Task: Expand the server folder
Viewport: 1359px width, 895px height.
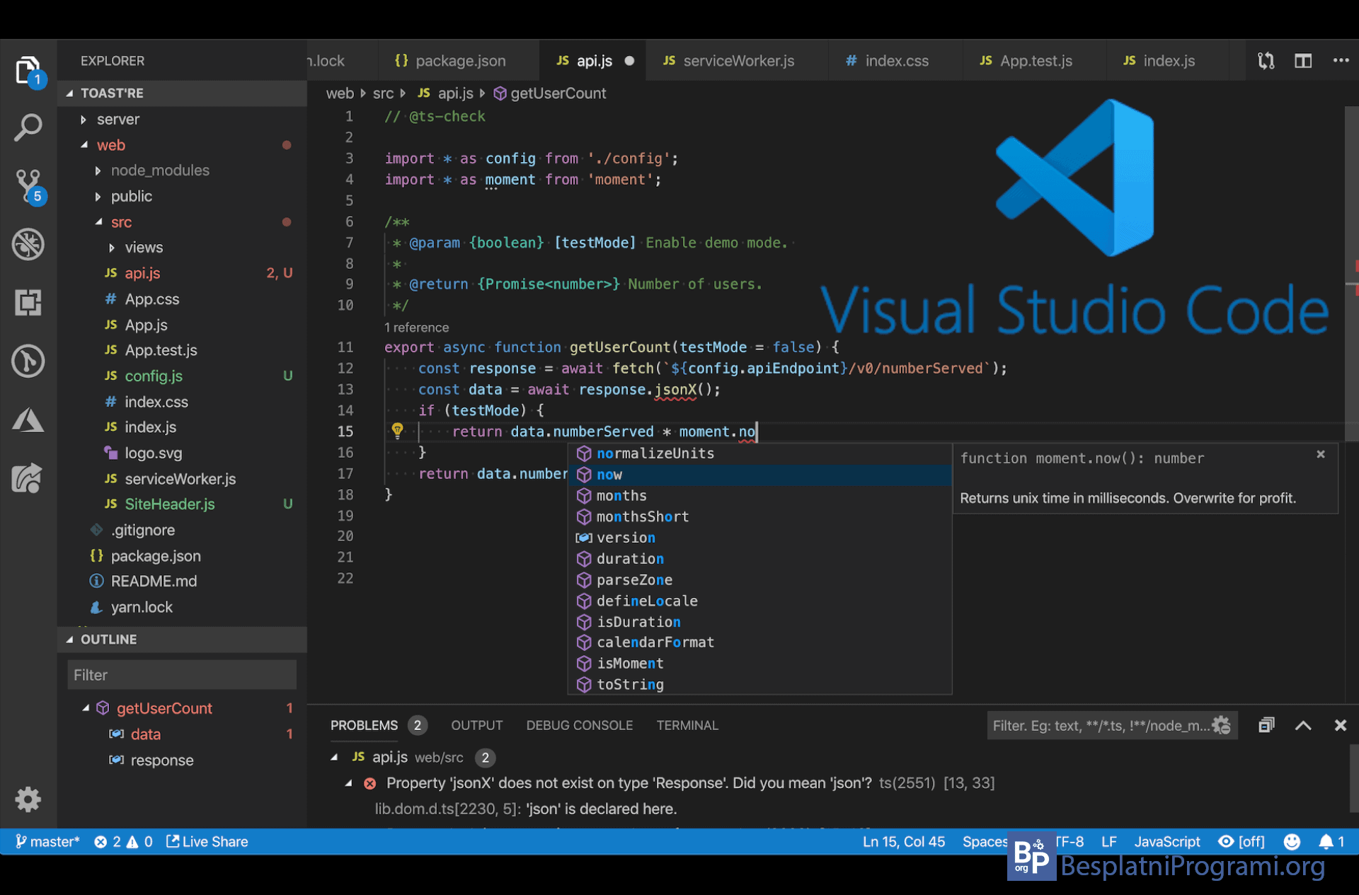Action: (x=117, y=119)
